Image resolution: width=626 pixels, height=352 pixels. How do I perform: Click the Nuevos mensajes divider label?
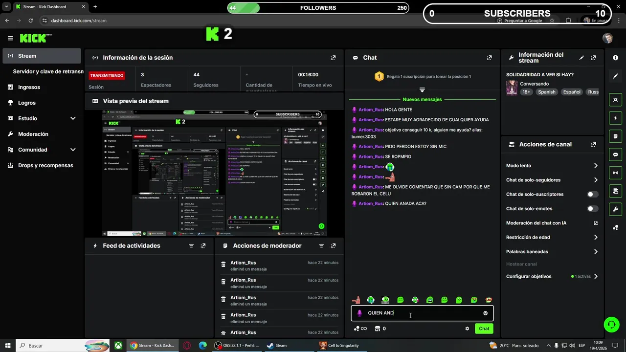click(422, 100)
